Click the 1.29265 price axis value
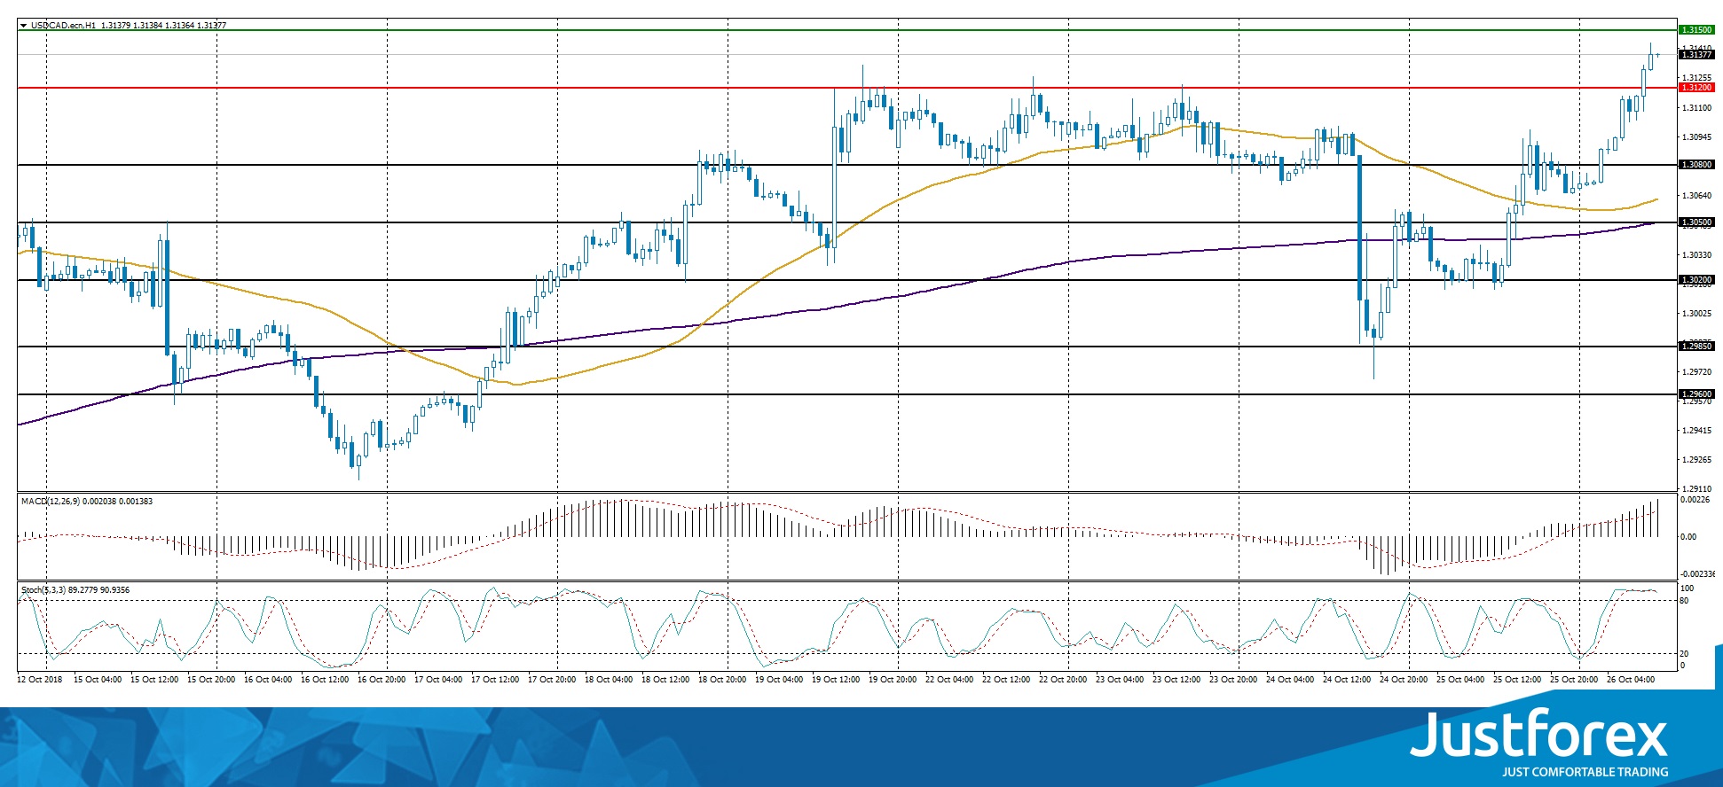The width and height of the screenshot is (1723, 787). [x=1696, y=460]
